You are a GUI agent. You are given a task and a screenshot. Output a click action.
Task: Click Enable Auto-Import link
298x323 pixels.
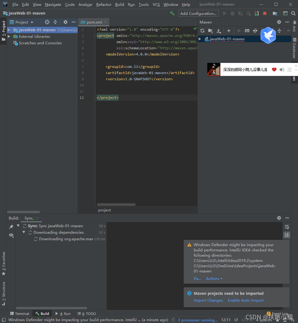point(246,300)
